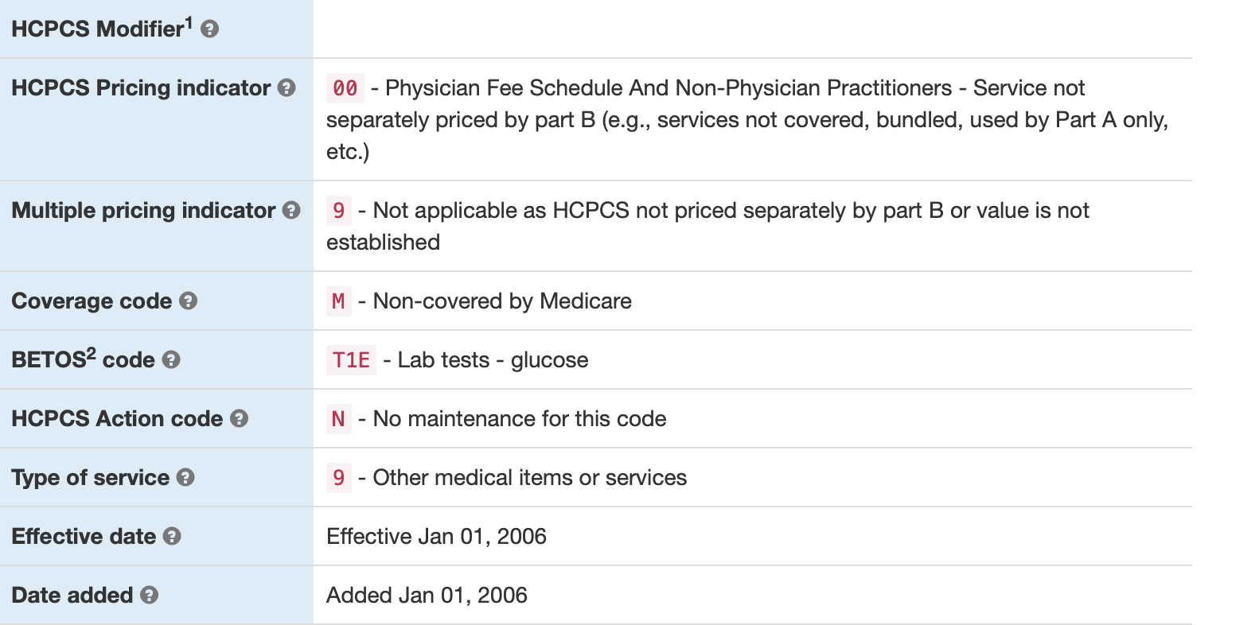Show help tooltip for Coverage code
The width and height of the screenshot is (1259, 625).
[x=188, y=301]
